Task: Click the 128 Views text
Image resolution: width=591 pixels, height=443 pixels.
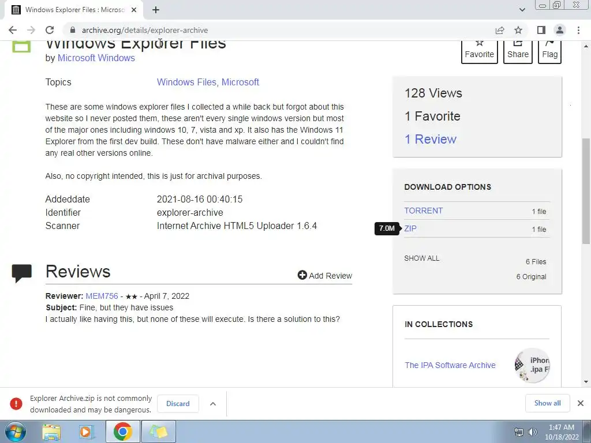Action: [433, 93]
